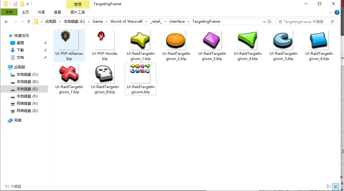344x191 pixels.
Task: Refresh the current folder view
Action: click(x=269, y=21)
